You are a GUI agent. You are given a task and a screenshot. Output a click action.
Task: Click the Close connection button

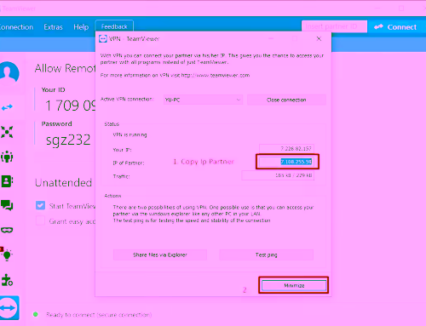click(286, 100)
